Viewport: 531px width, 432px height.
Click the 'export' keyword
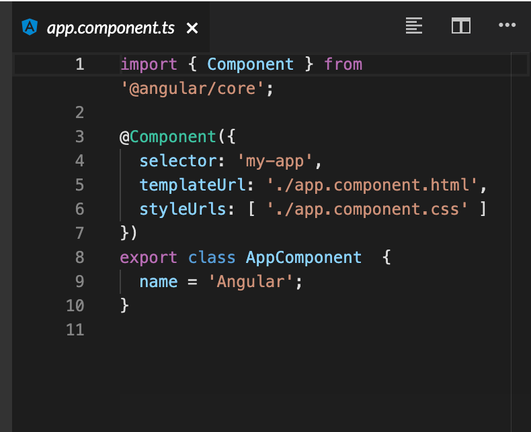(149, 258)
